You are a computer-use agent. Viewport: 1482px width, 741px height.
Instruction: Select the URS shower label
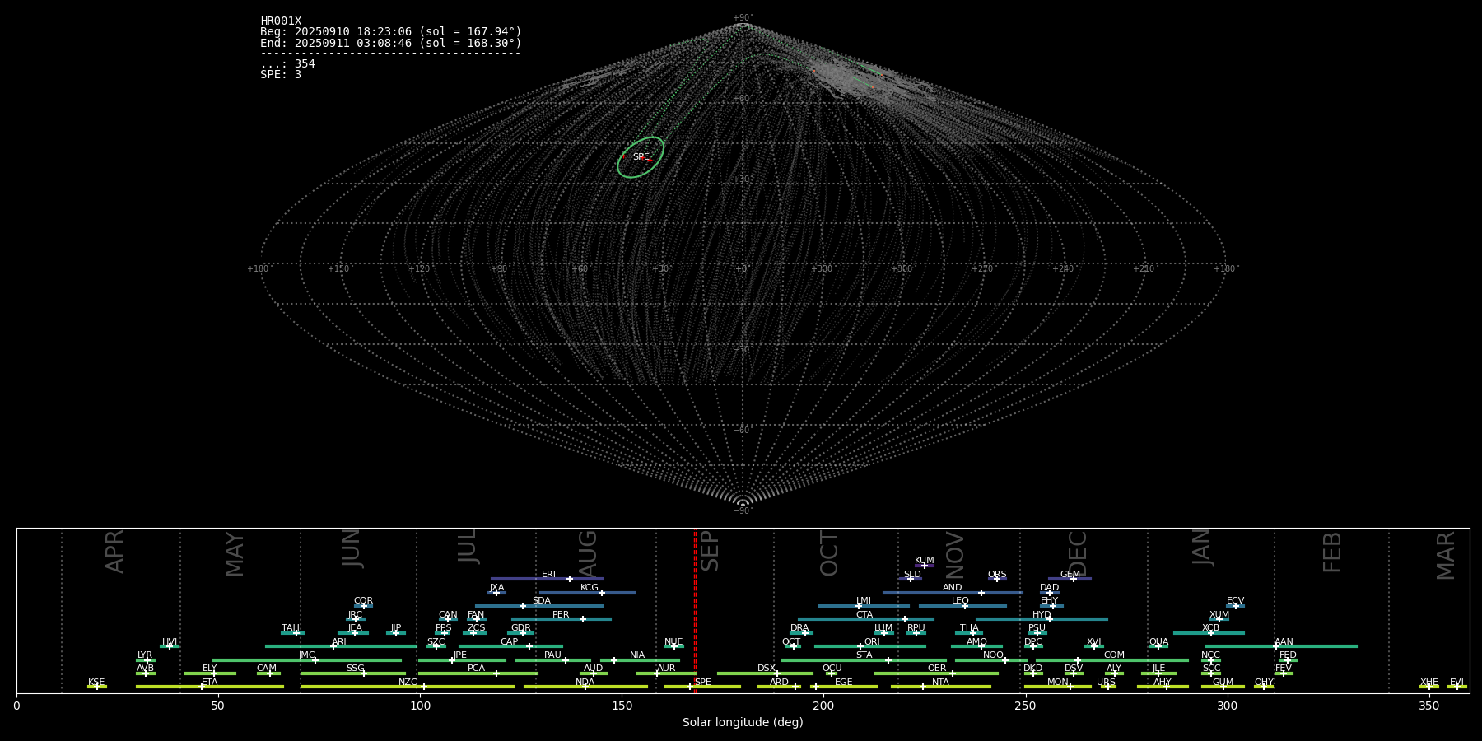click(x=1106, y=683)
